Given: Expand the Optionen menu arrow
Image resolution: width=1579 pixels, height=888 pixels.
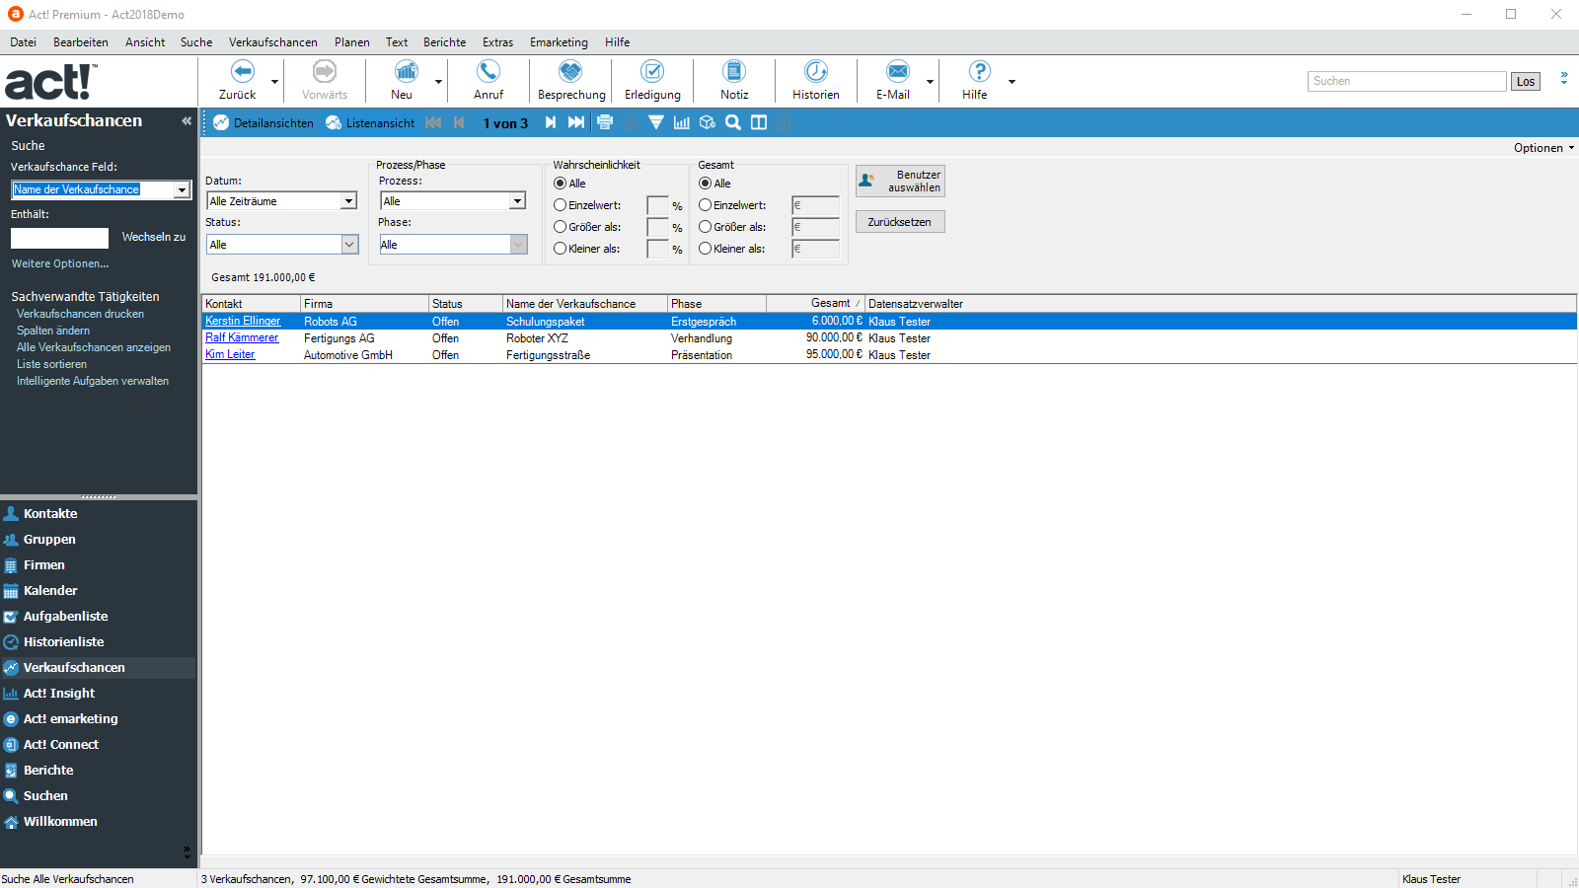Looking at the screenshot, I should pyautogui.click(x=1571, y=148).
